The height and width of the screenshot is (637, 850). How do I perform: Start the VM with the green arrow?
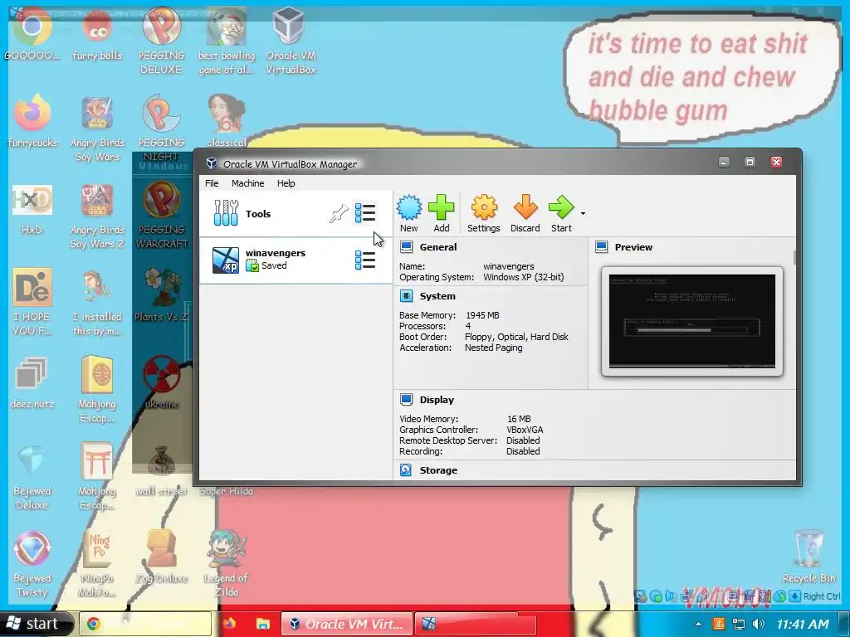pos(561,207)
